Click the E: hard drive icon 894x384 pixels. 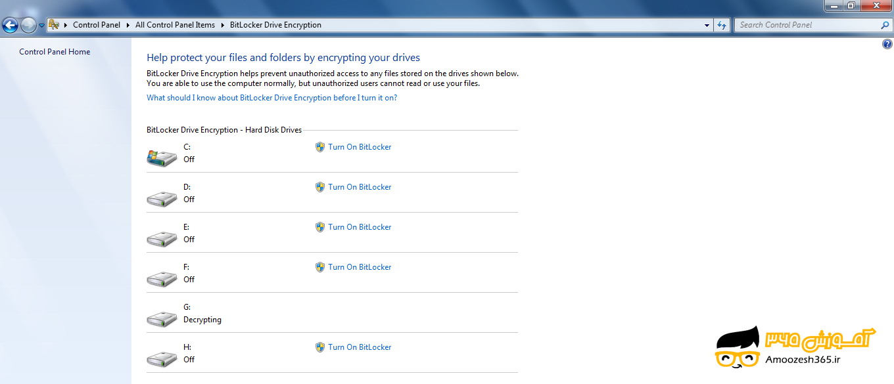click(162, 239)
